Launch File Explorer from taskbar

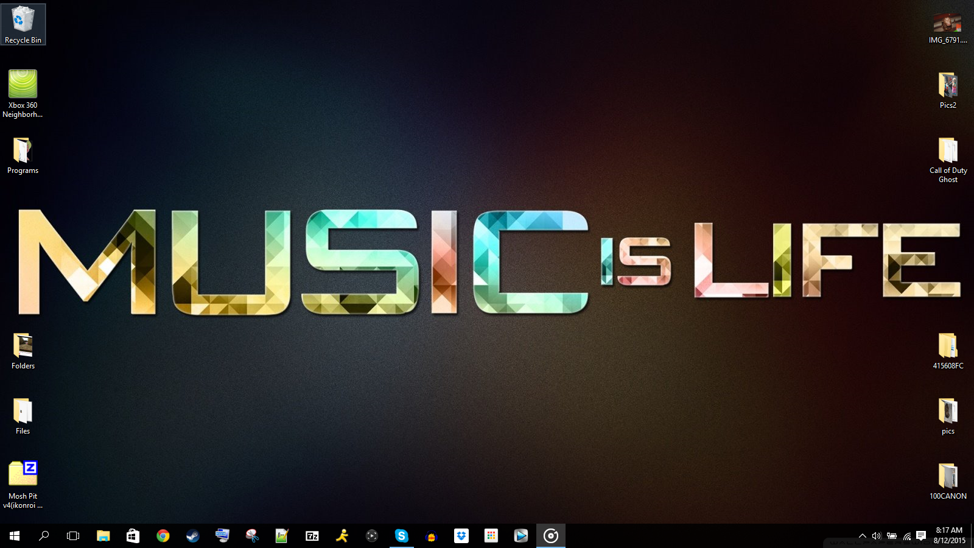click(103, 536)
